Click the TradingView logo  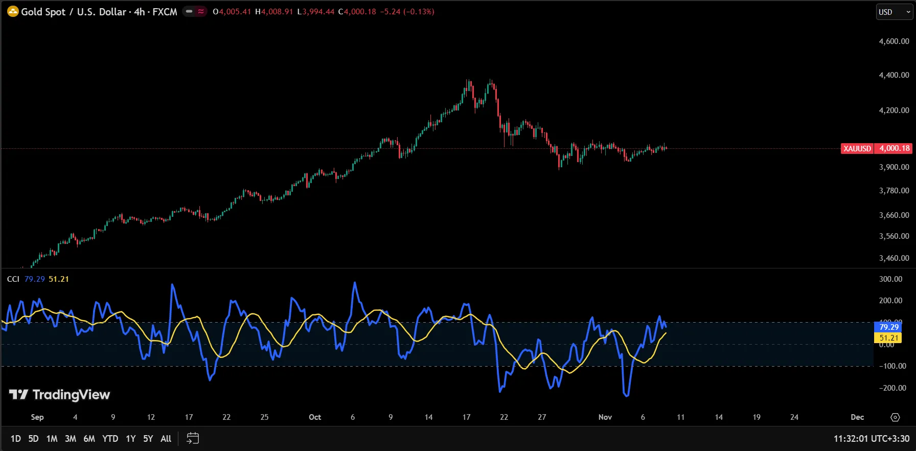pos(60,395)
